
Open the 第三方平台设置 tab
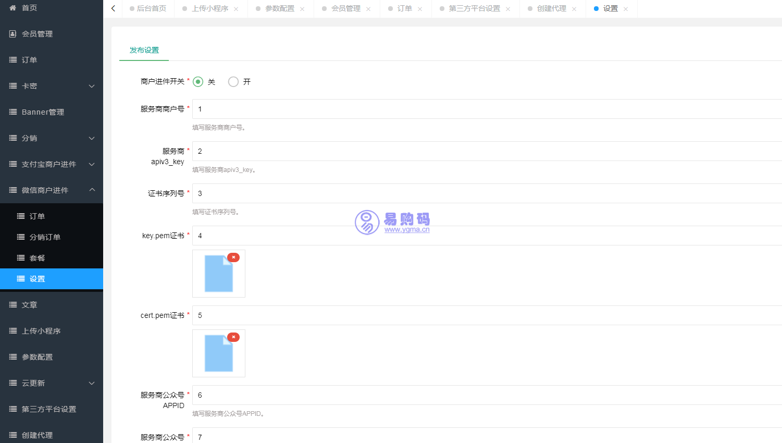click(473, 8)
